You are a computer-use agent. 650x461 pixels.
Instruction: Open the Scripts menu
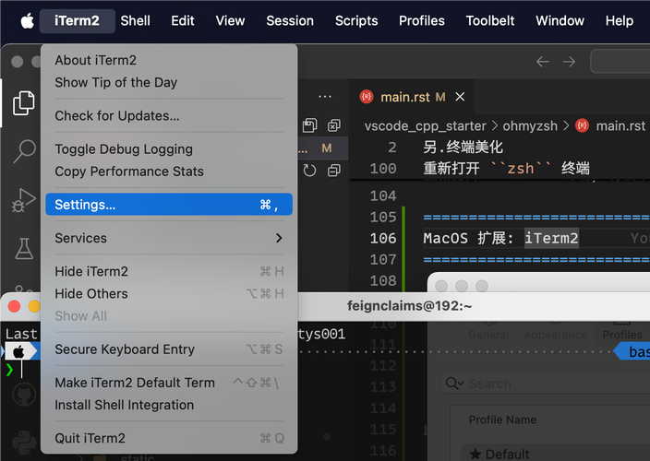(x=356, y=20)
